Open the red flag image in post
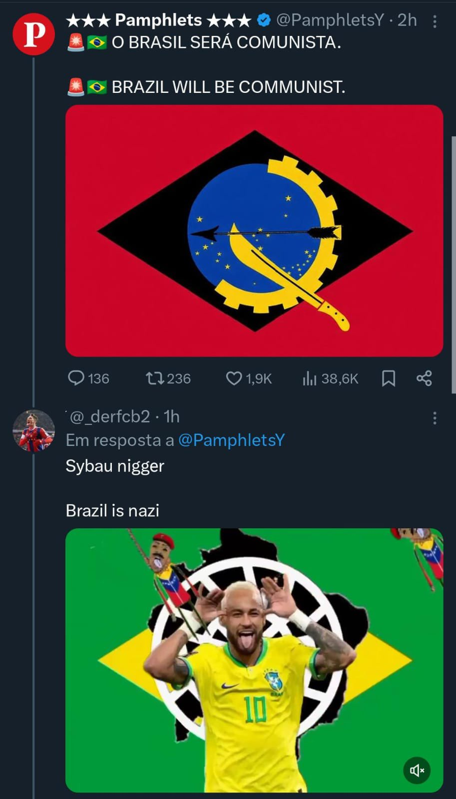The image size is (456, 799). 254,231
